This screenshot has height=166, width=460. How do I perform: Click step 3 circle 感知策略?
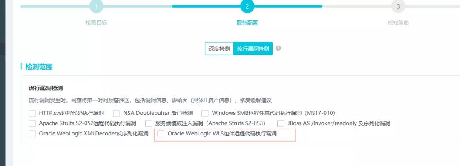point(398,6)
